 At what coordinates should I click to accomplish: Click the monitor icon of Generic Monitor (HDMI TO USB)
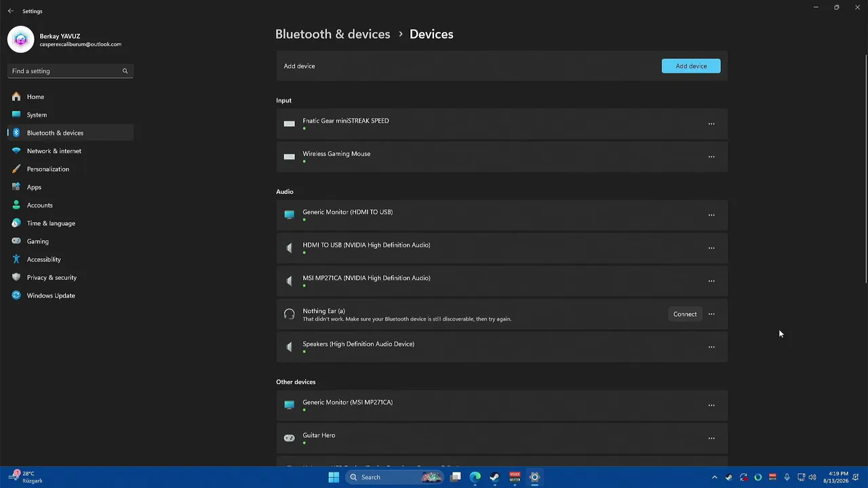pos(290,215)
